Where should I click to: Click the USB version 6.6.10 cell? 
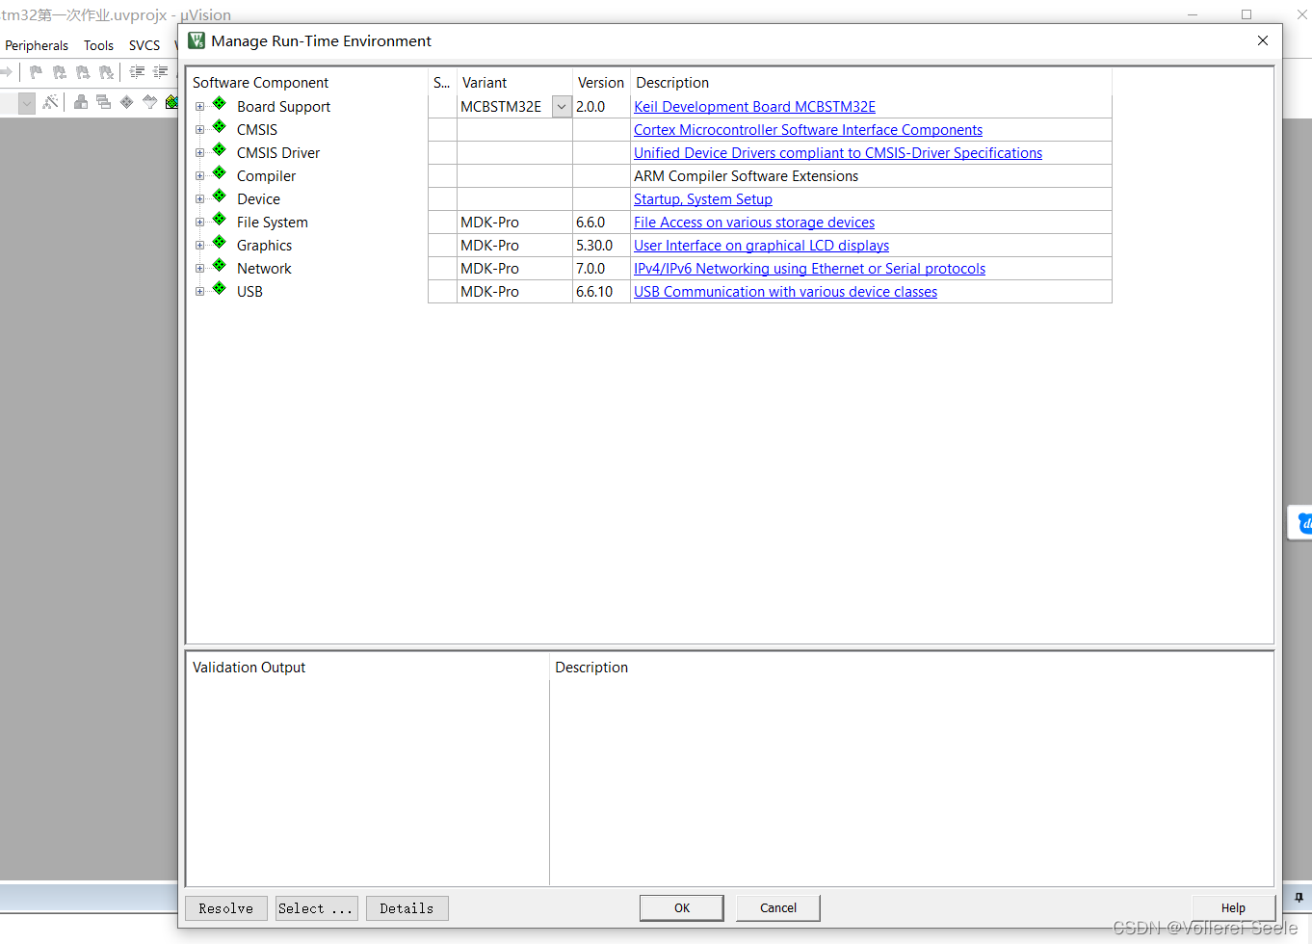(x=601, y=292)
